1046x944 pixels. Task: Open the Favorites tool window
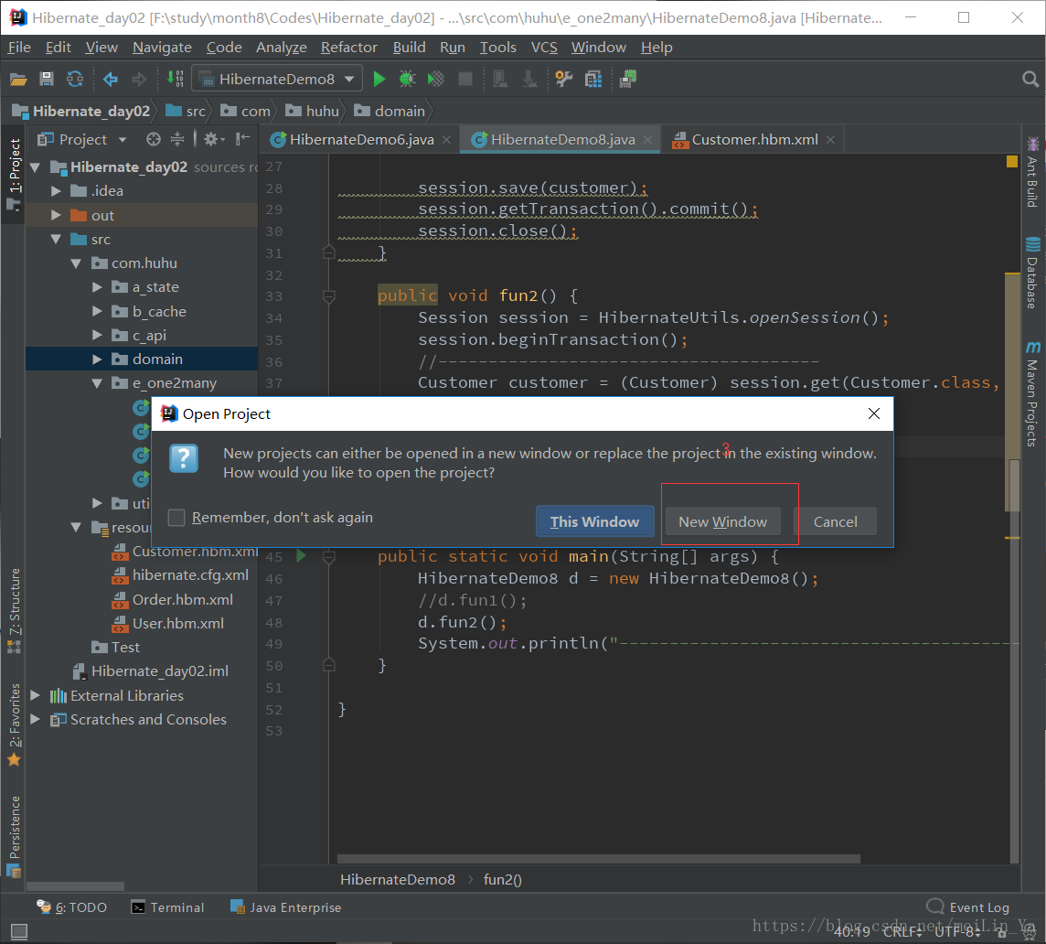pos(14,724)
